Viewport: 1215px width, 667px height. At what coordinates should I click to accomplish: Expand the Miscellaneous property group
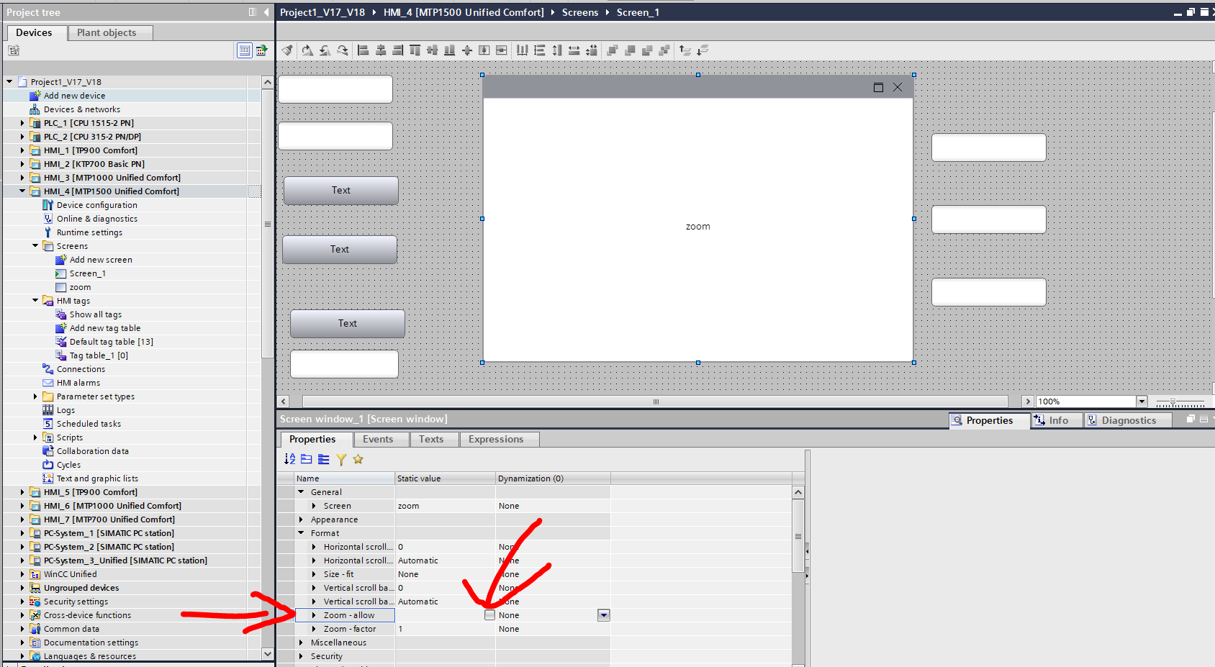[x=301, y=643]
